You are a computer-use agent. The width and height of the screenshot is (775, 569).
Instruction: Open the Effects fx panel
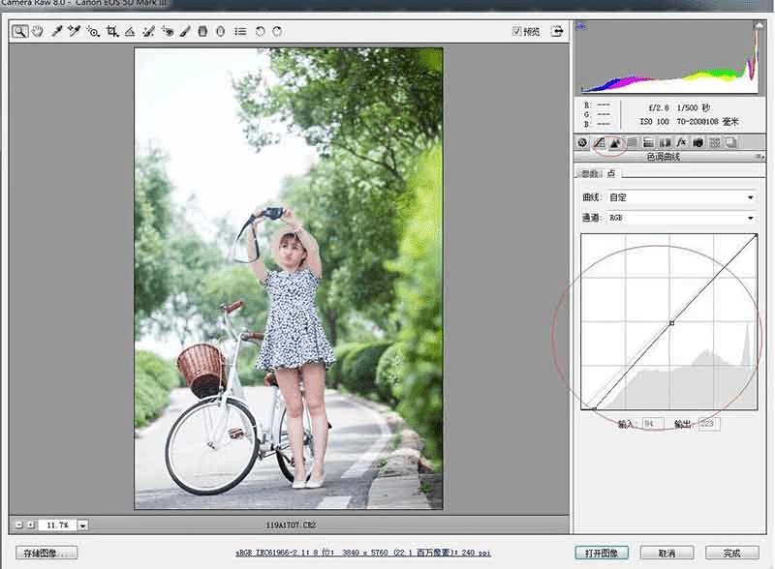click(681, 142)
